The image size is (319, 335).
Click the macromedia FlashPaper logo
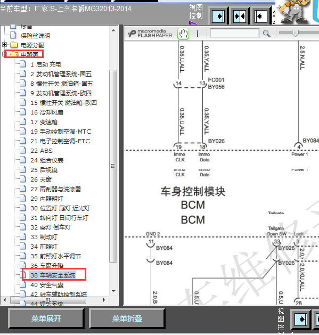[x=150, y=34]
